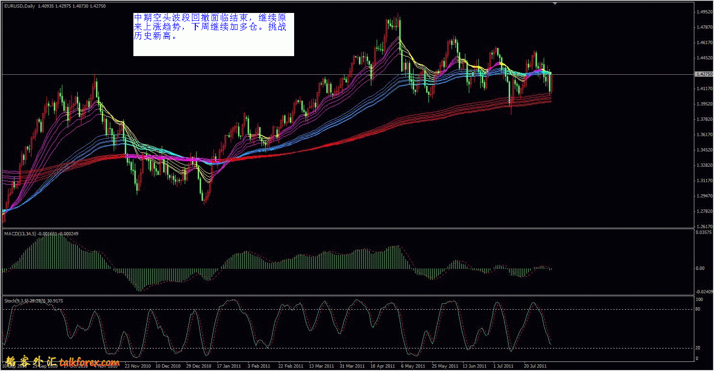Image resolution: width=714 pixels, height=371 pixels.
Task: Click the 20 Jul 2011 date marker
Action: tap(535, 366)
